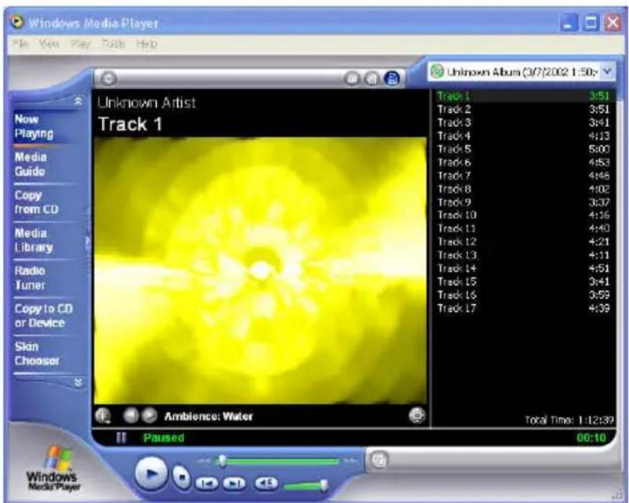View visualization full screen via round icon
Screen dimensions: 629x503
(x=417, y=415)
